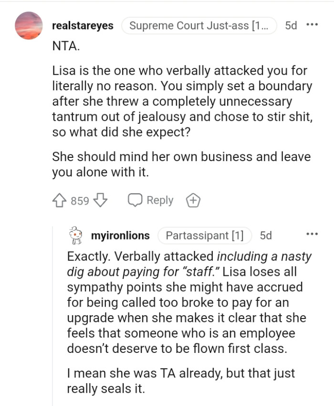Expand realstareyes' comment options dropdown

coord(313,26)
